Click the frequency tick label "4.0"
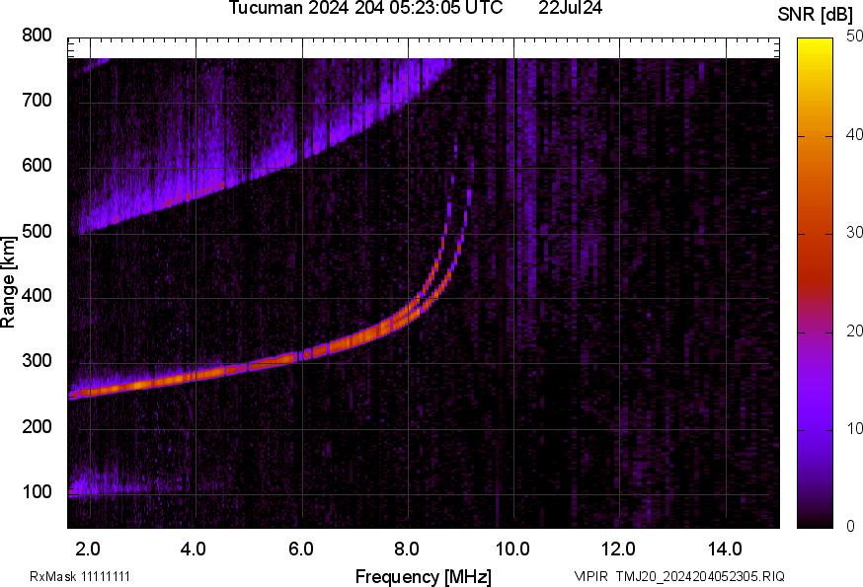Viewport: 863px width, 587px height. (x=194, y=550)
